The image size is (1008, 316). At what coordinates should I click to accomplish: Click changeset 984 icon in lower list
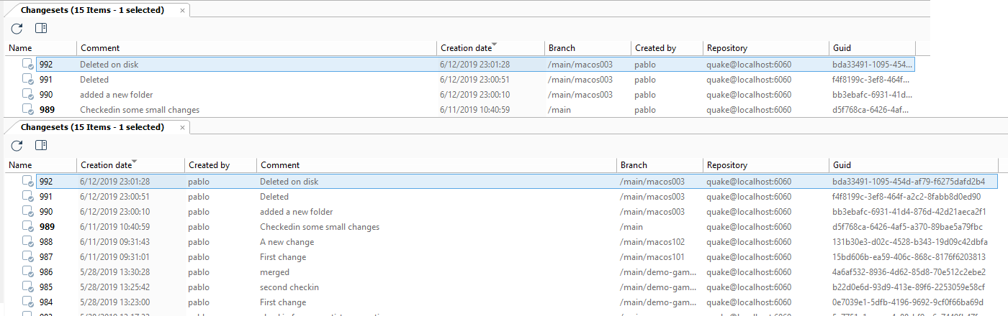[x=27, y=302]
